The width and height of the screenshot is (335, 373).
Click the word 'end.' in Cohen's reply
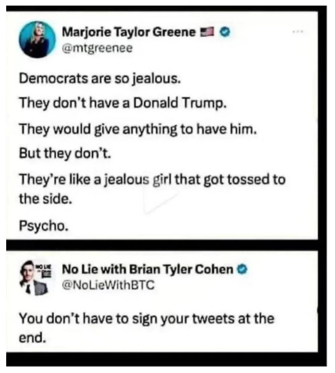(x=32, y=338)
